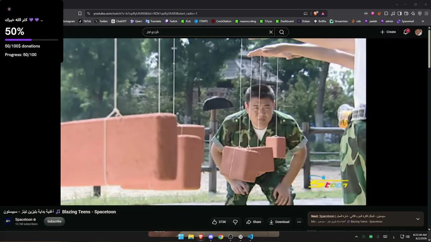The width and height of the screenshot is (431, 242).
Task: Click the page vertical scrollbar
Action: pyautogui.click(x=429, y=49)
